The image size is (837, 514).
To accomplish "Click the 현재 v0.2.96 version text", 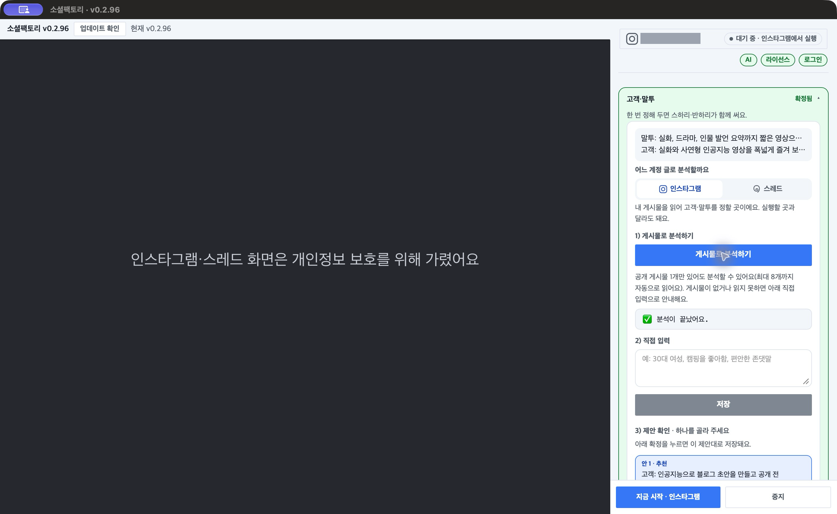I will [x=151, y=29].
